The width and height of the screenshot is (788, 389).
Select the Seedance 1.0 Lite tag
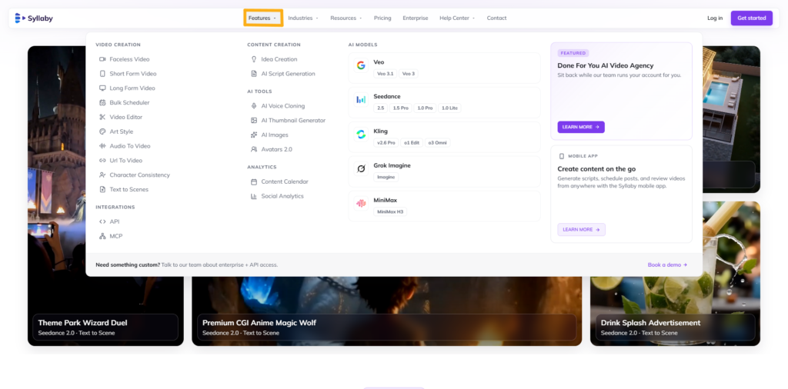[449, 108]
